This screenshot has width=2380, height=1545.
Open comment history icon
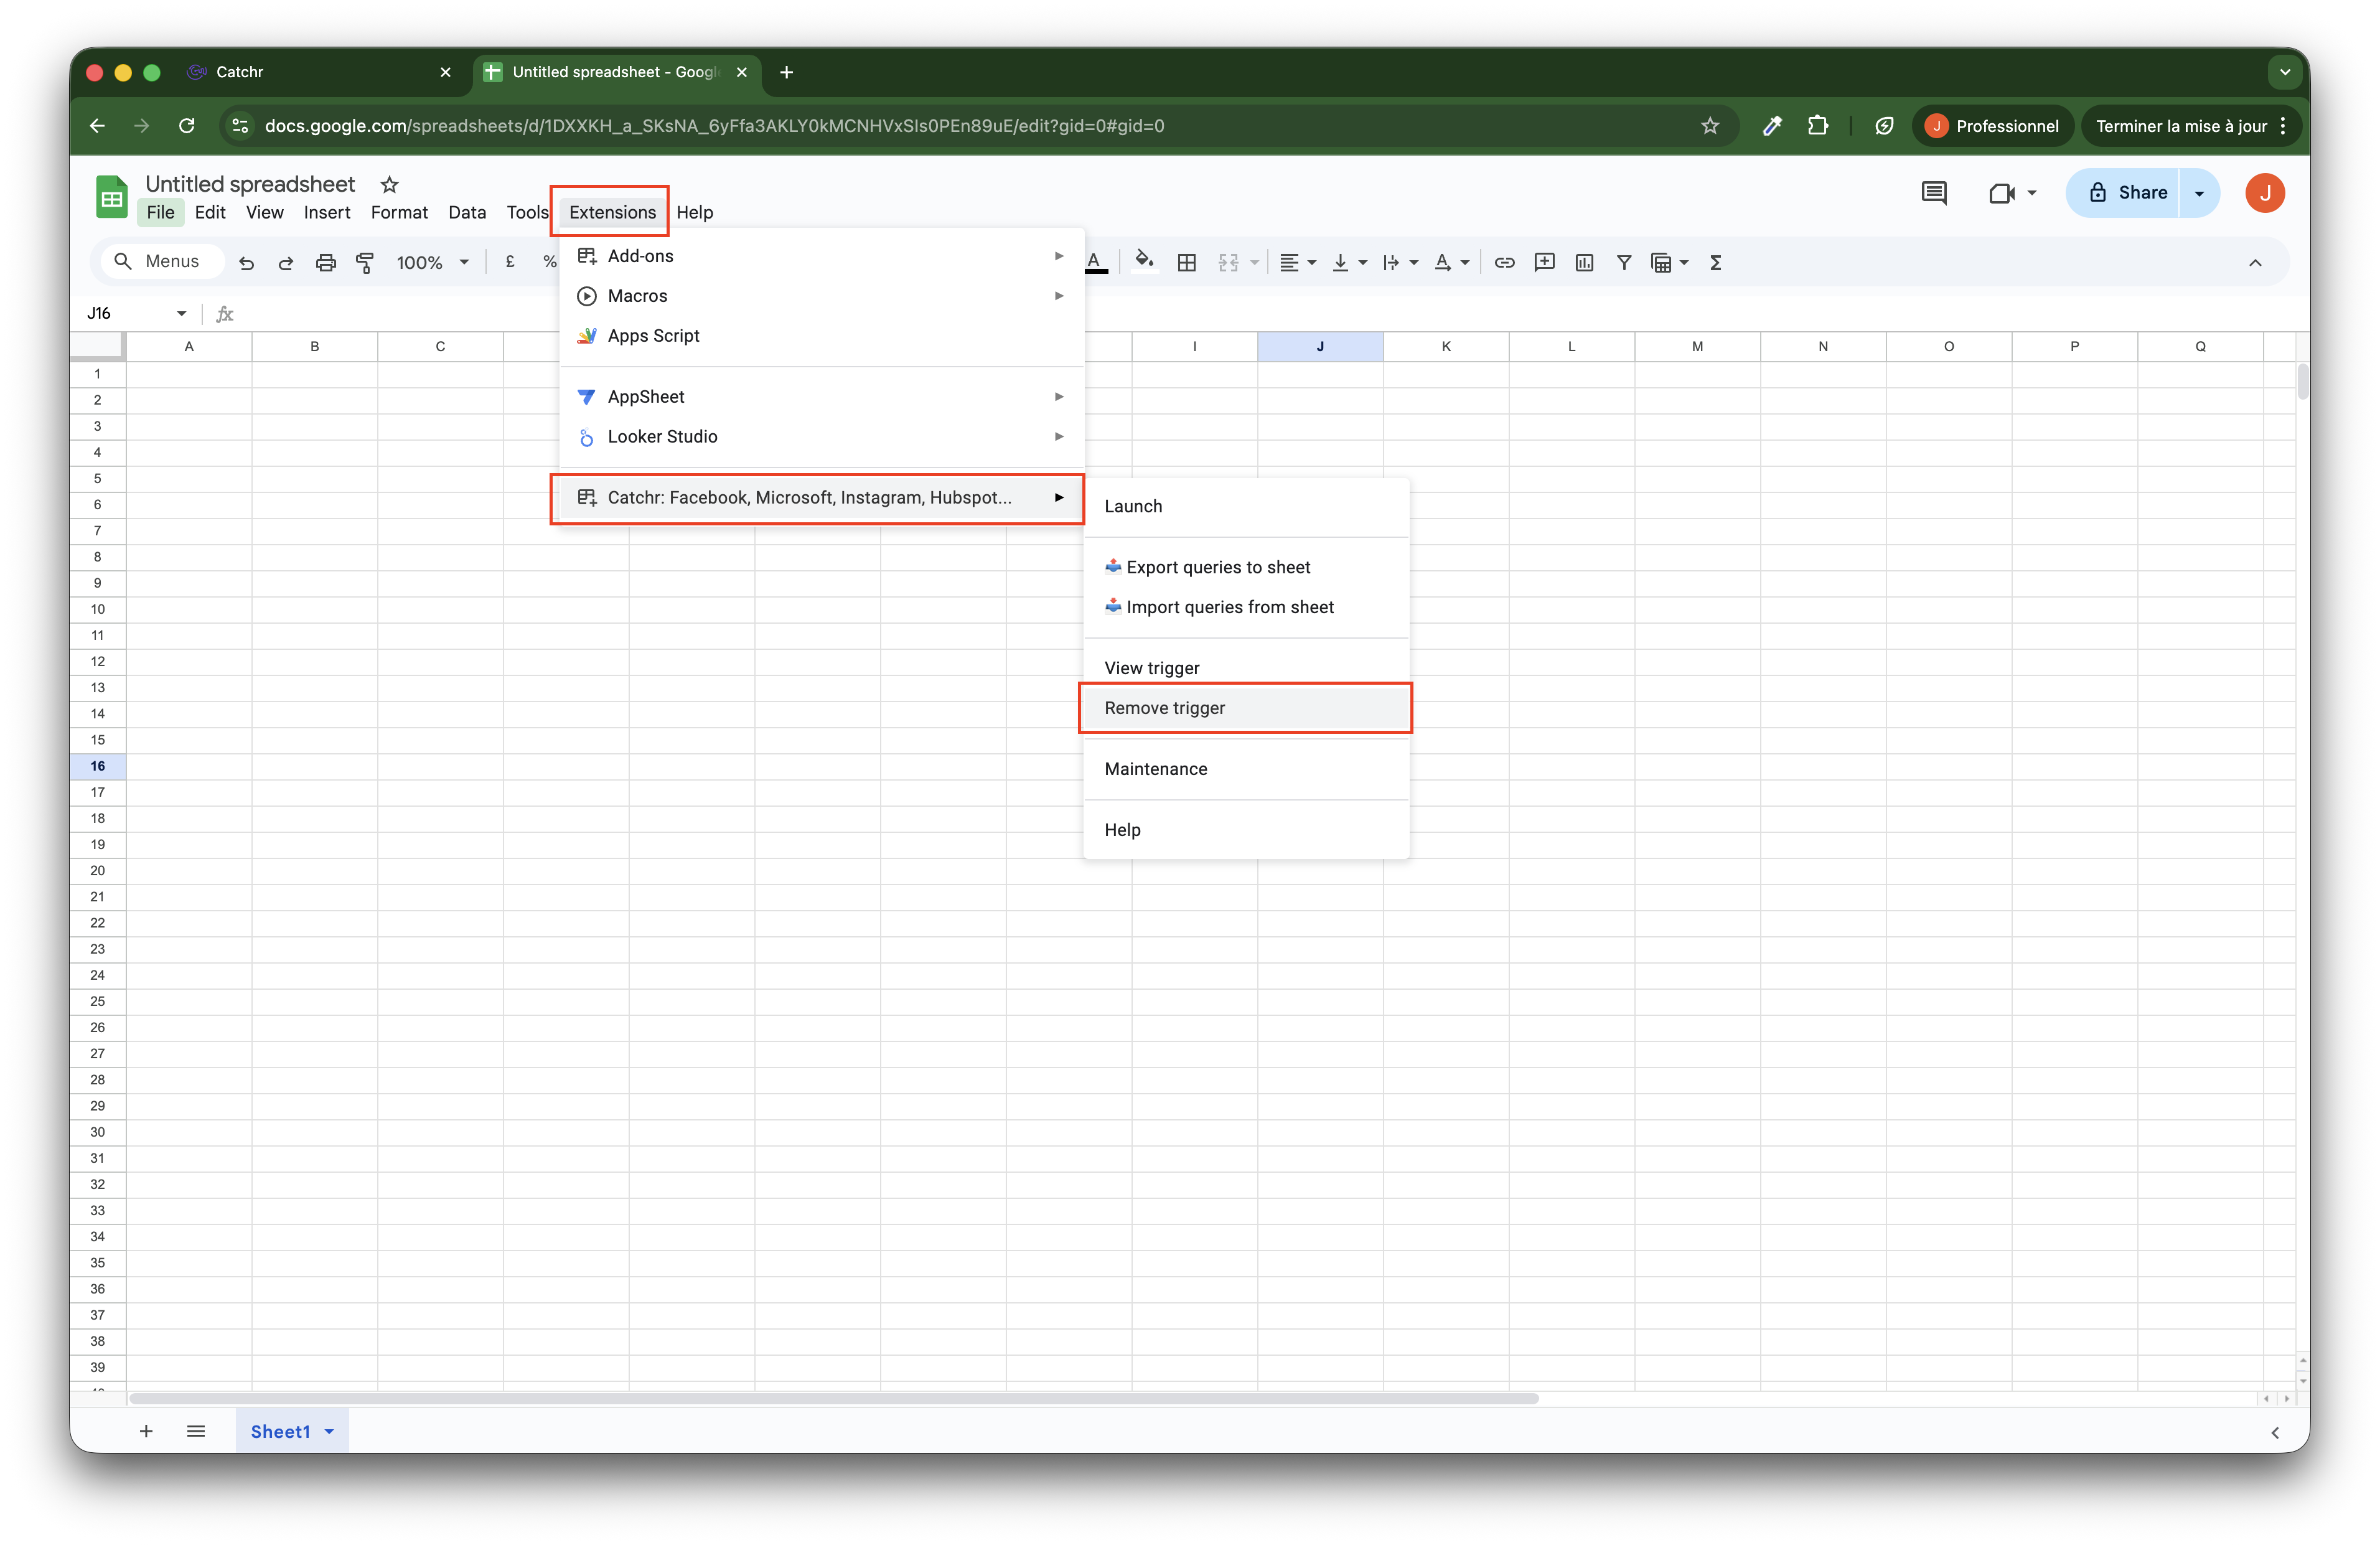tap(1934, 193)
